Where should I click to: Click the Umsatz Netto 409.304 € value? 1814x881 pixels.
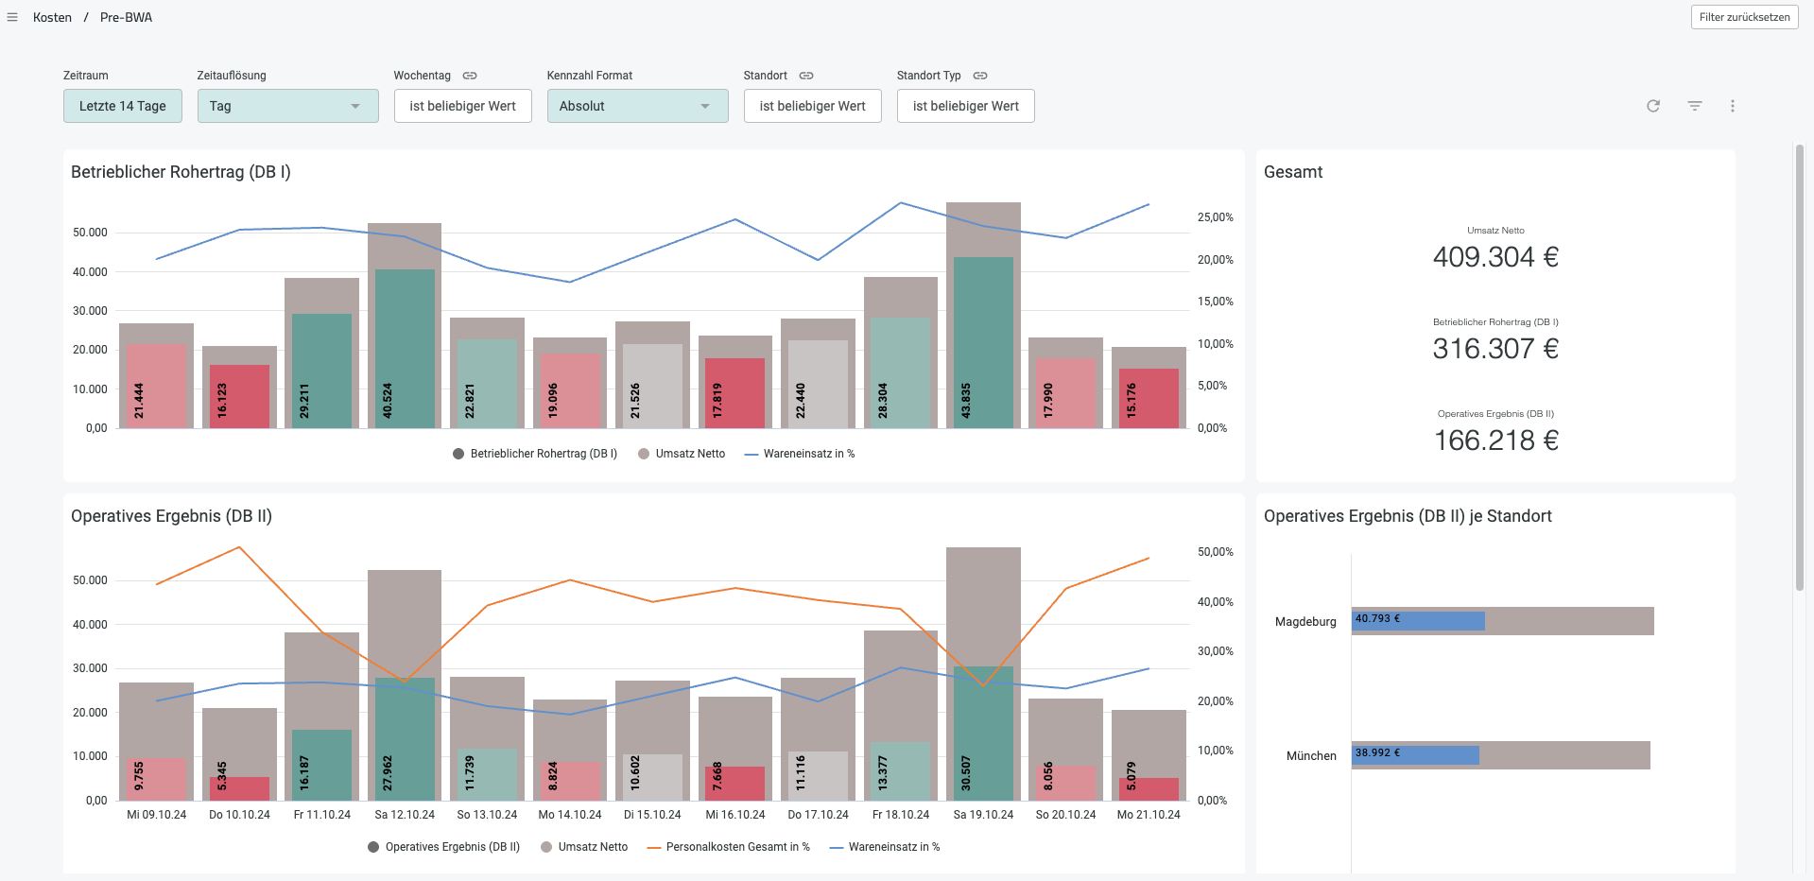pos(1495,257)
